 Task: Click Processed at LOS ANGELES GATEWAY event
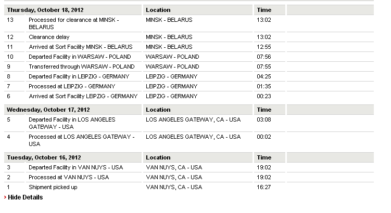pyautogui.click(x=82, y=140)
